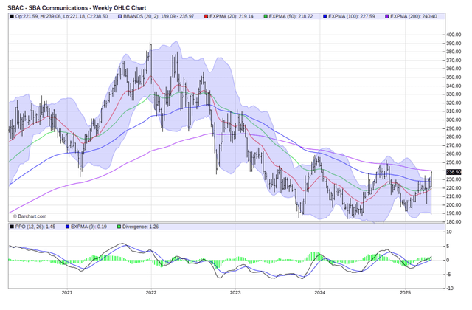Viewport: 472px width, 310px height.
Task: Click the © Barchart.com credit text
Action: pyautogui.click(x=29, y=216)
